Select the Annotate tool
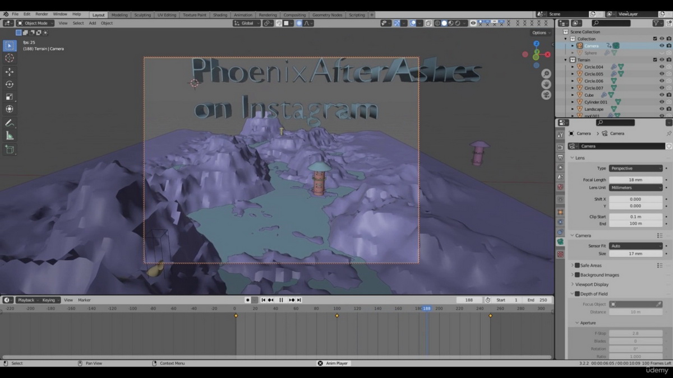Image resolution: width=673 pixels, height=378 pixels. pos(10,123)
